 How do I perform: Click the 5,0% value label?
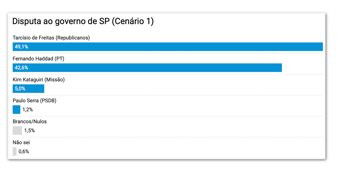coord(20,89)
